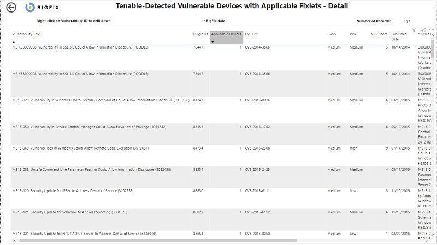Click the VPR Score column header
Viewport: 437px width, 245px height.
pos(379,34)
